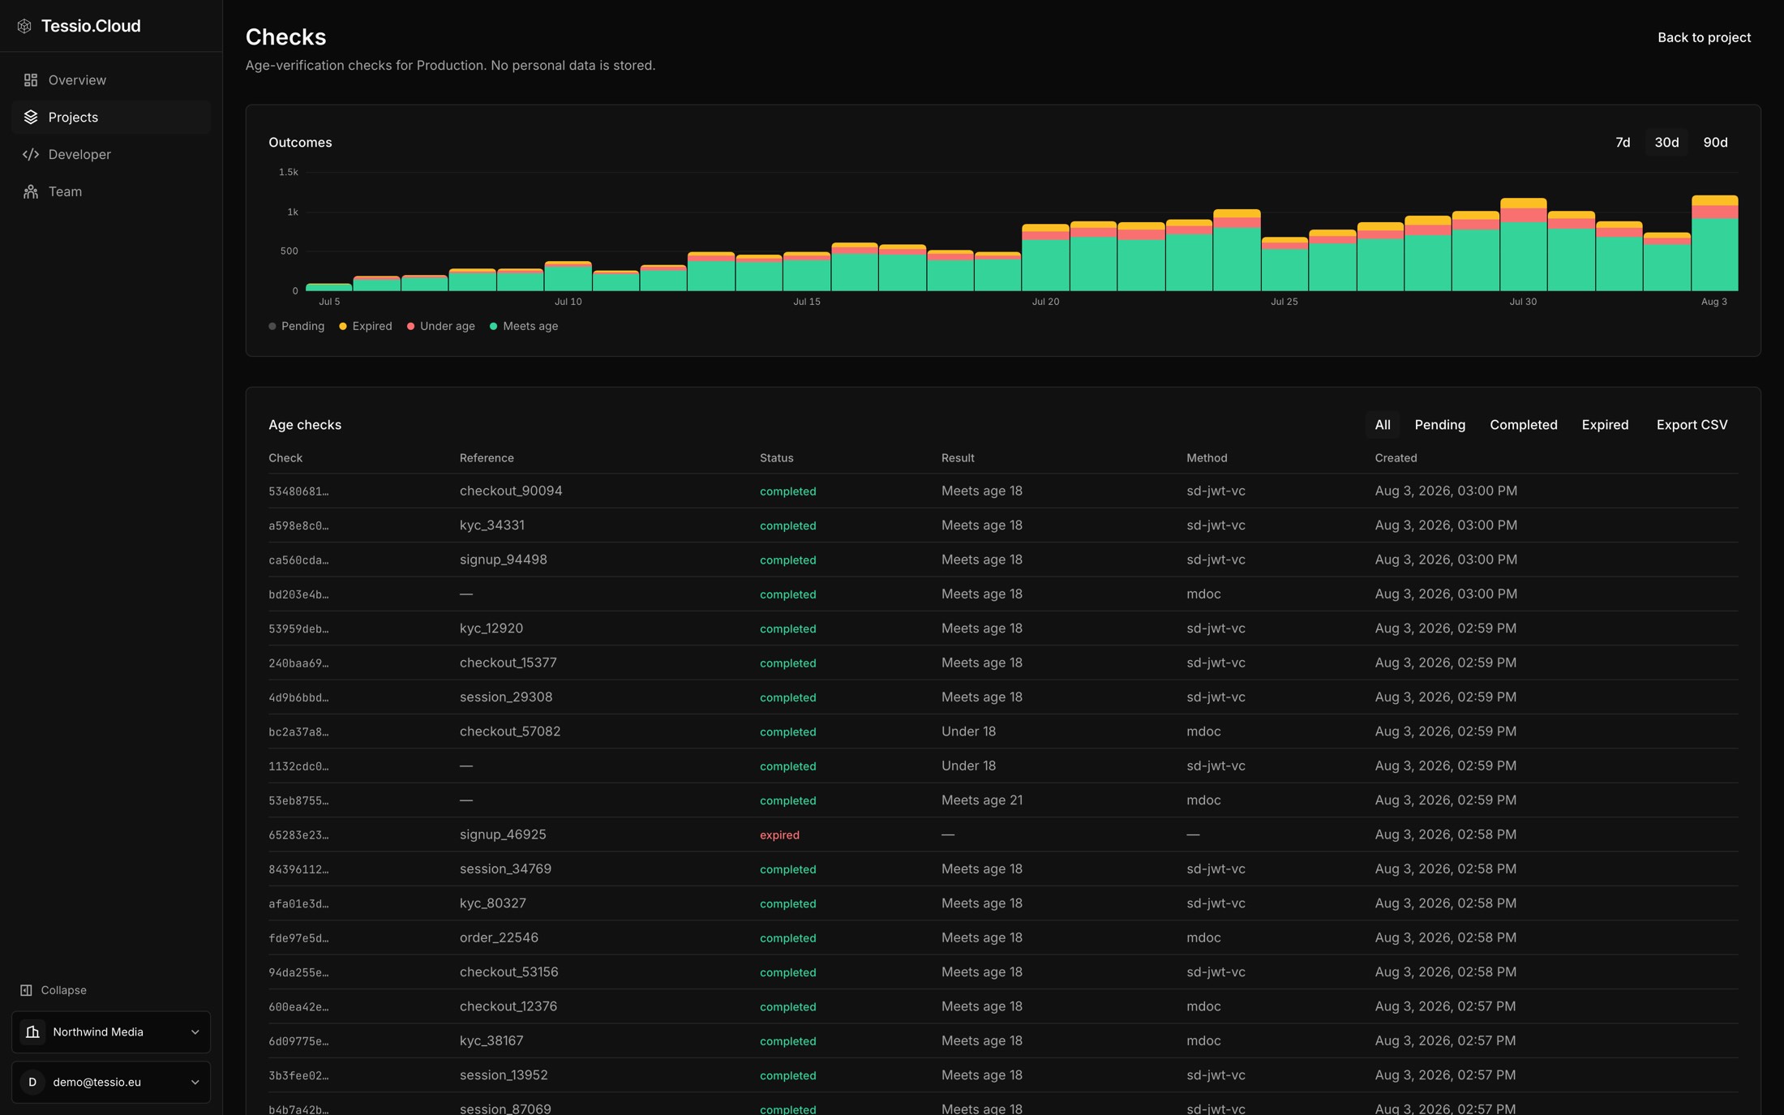Select reference signup_94498
1784x1115 pixels.
503,560
